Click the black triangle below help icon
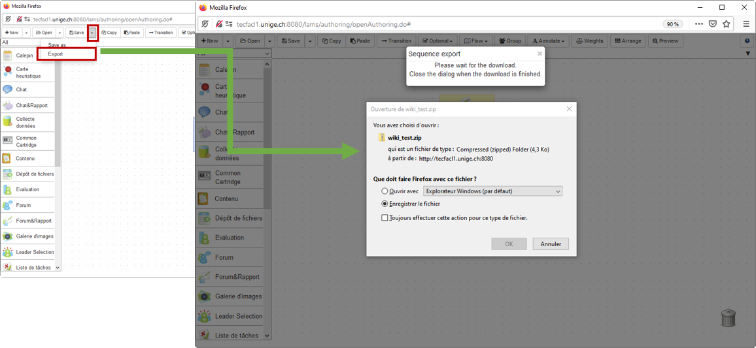Image resolution: width=756 pixels, height=348 pixels. pyautogui.click(x=747, y=54)
